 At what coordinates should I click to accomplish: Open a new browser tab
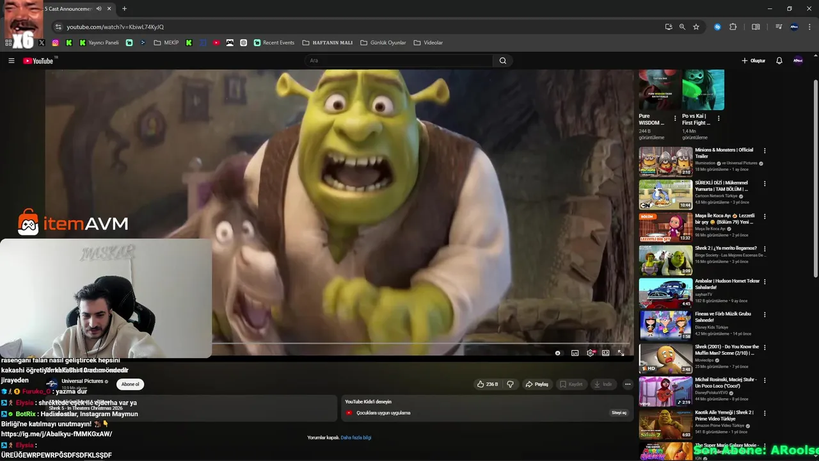(x=124, y=9)
